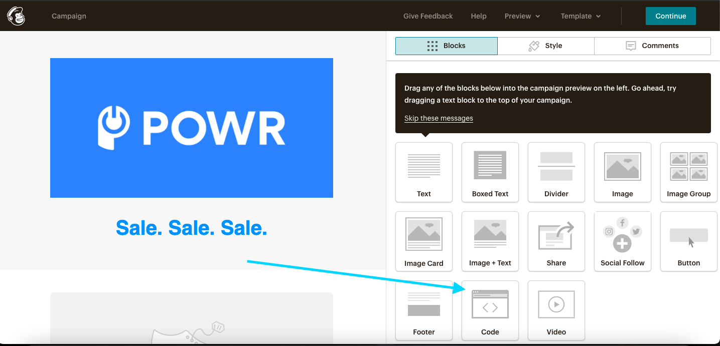Click the Sale. Sale. Sale. headline
720x346 pixels.
[192, 228]
